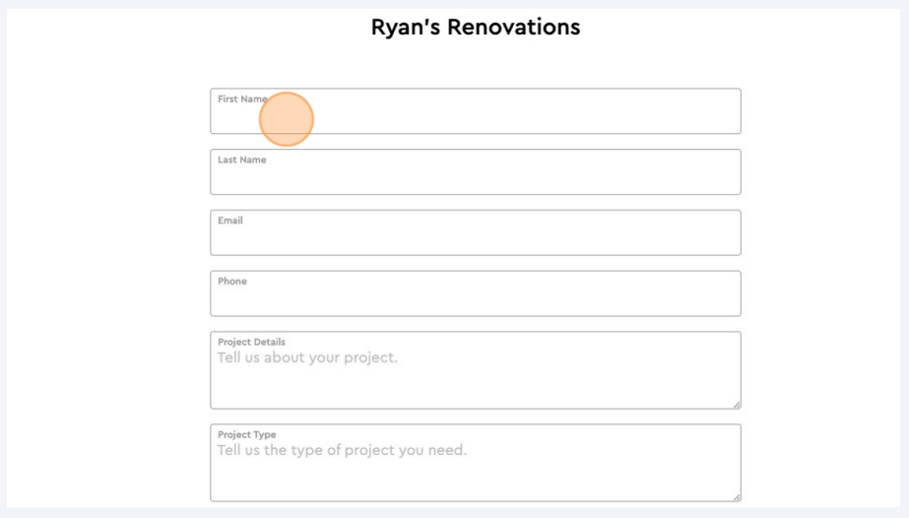
Task: Click the Project Type resize corner handle
Action: point(735,495)
